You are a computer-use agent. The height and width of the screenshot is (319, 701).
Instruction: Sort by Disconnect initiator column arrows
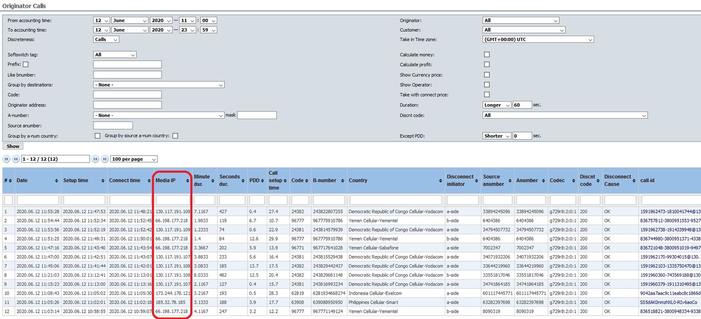tap(477, 180)
